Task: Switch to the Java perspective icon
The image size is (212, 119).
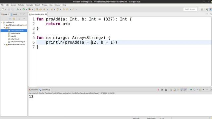Action: tap(207, 9)
